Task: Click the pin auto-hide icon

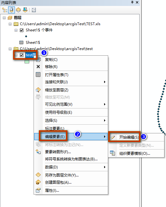Action: pos(132,2)
